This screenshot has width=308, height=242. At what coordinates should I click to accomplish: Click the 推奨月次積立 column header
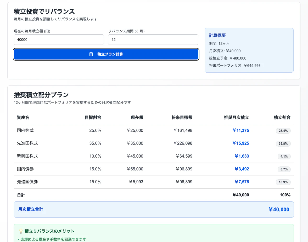[236, 117]
